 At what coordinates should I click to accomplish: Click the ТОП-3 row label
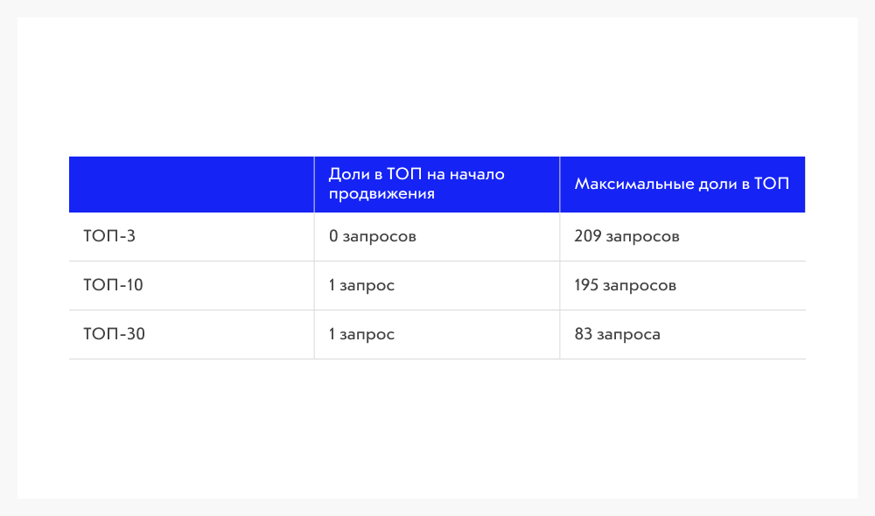point(109,236)
